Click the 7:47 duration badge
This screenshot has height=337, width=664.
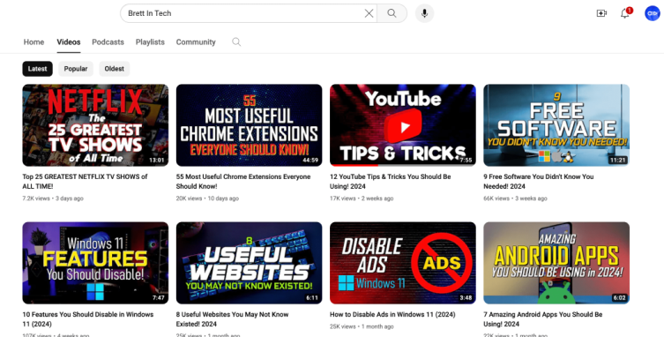tap(159, 298)
